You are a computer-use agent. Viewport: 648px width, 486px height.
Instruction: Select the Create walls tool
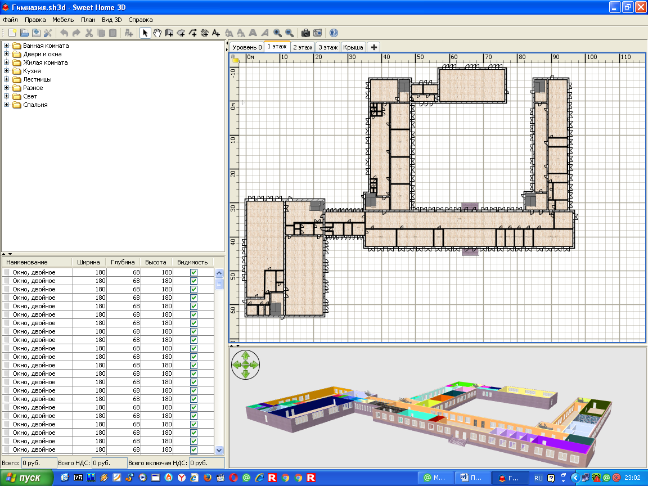coord(169,33)
